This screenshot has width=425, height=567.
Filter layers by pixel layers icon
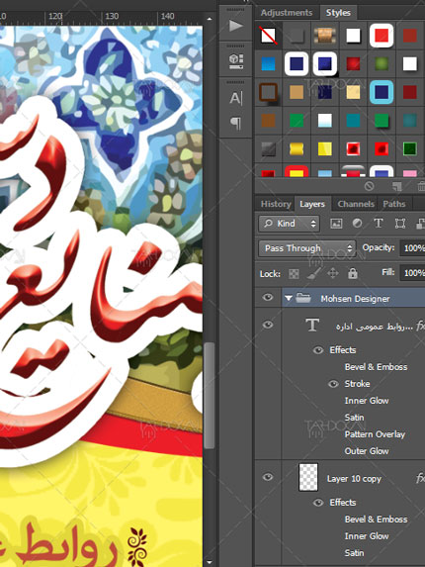(x=336, y=224)
